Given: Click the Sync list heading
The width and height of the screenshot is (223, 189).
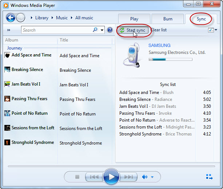Looking at the screenshot, I should click(168, 84).
